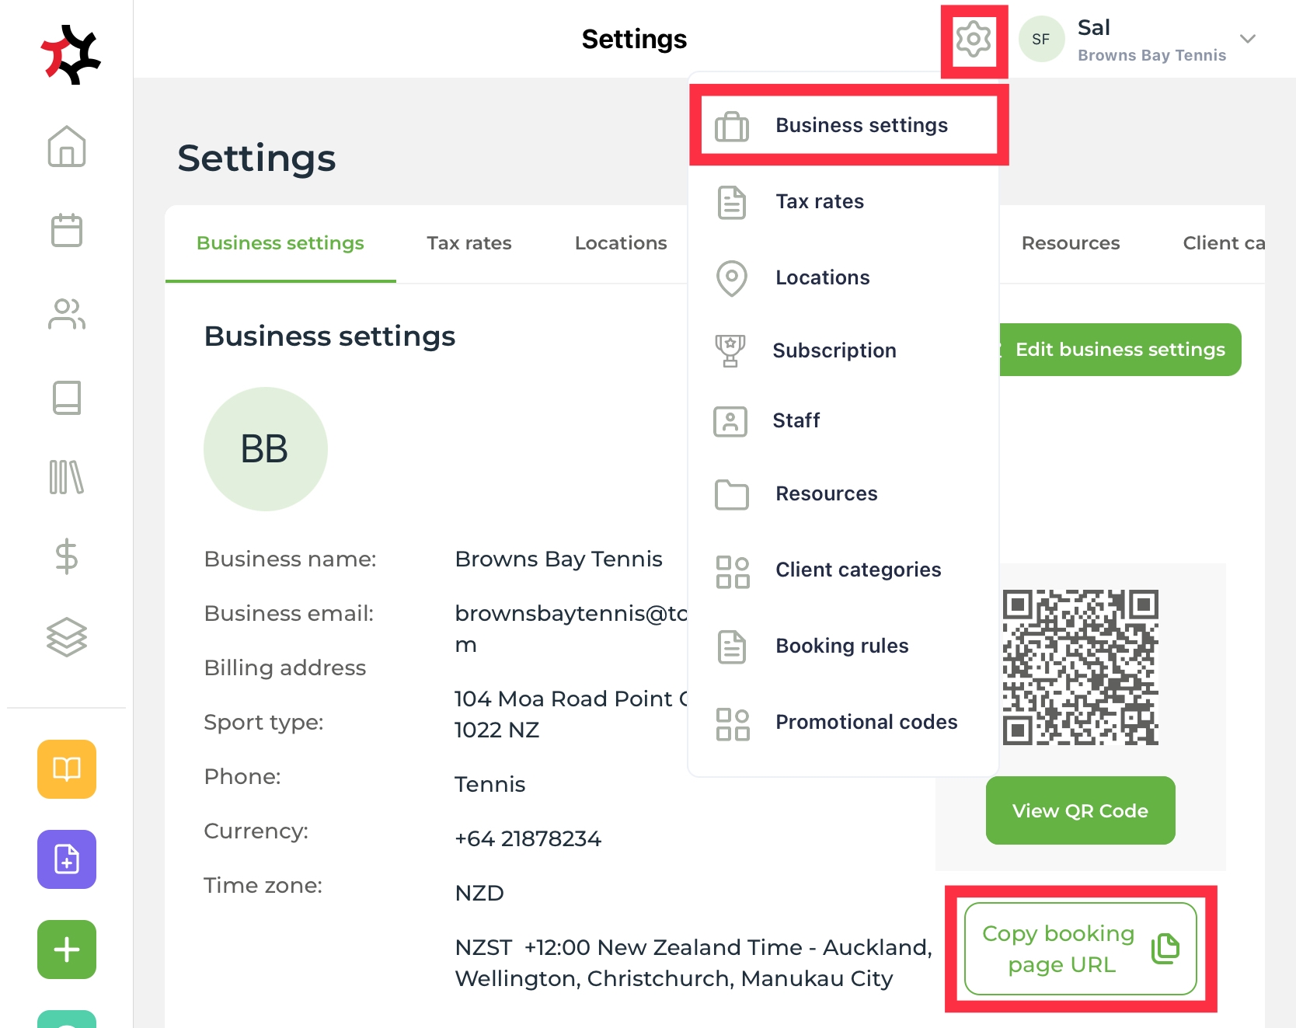Open the home icon in sidebar
This screenshot has height=1028, width=1296.
tap(67, 147)
